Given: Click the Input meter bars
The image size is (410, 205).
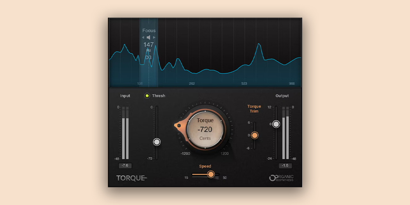Looking at the screenshot, I should 125,133.
